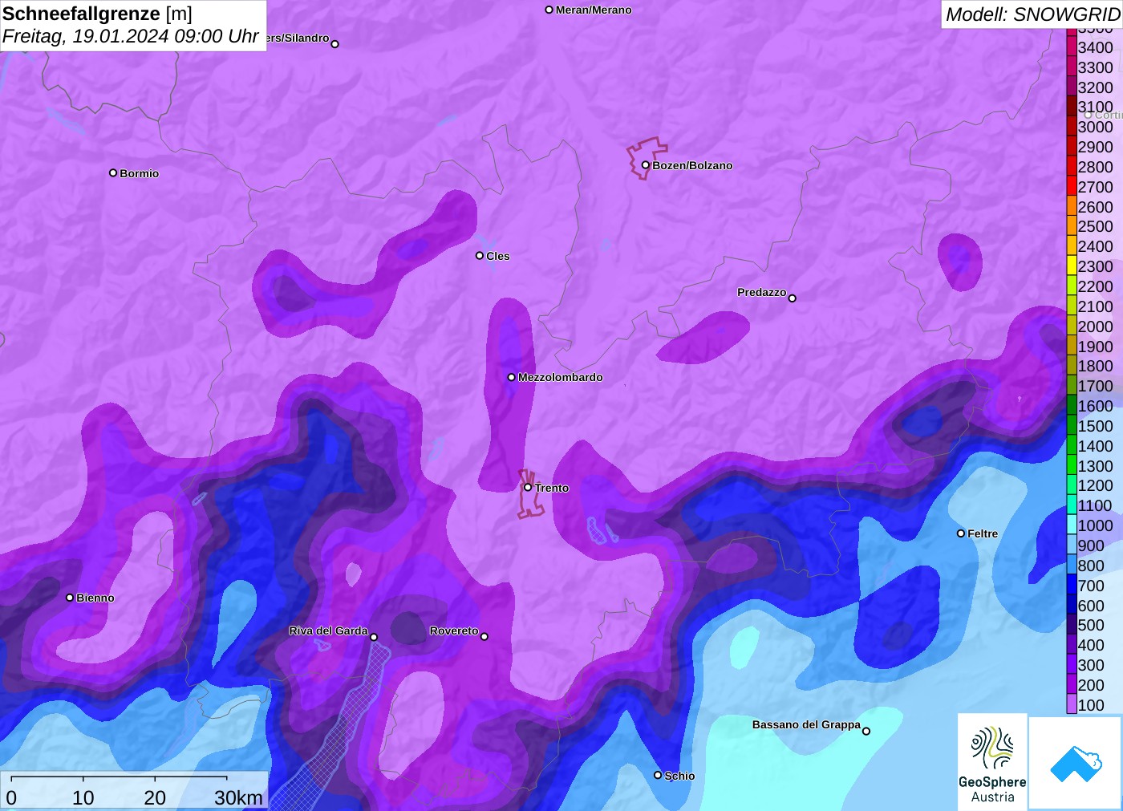Screen dimensions: 1123x811
Task: Click the Mezzolombardo label text
Action: [560, 377]
